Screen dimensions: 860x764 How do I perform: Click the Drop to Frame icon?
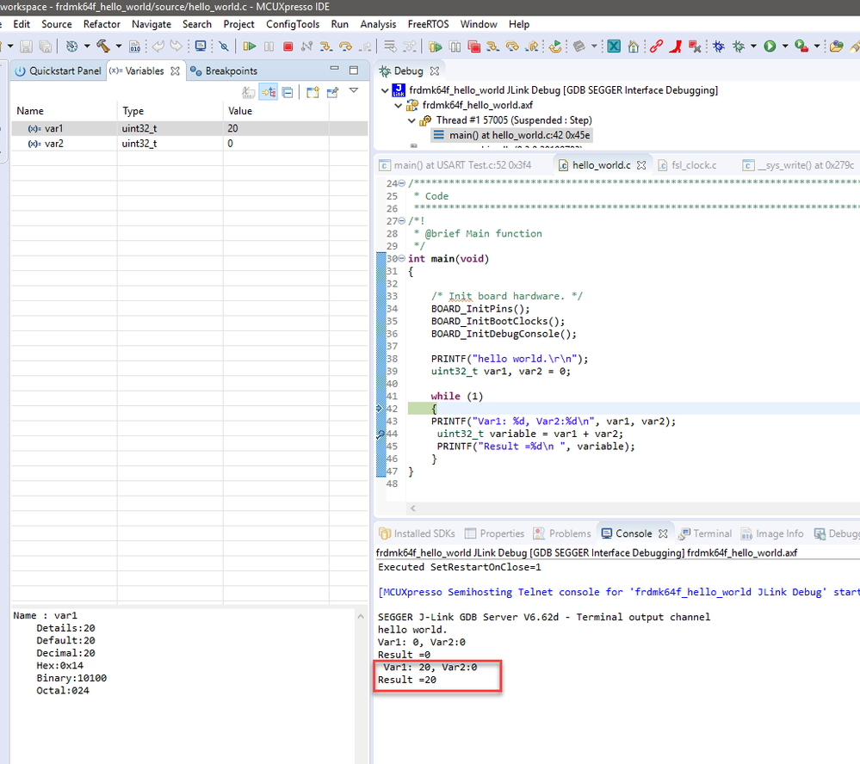point(390,46)
